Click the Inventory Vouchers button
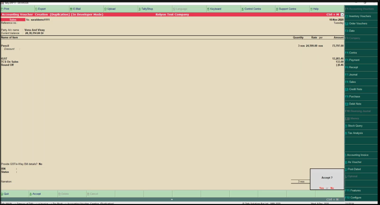 coord(361,16)
